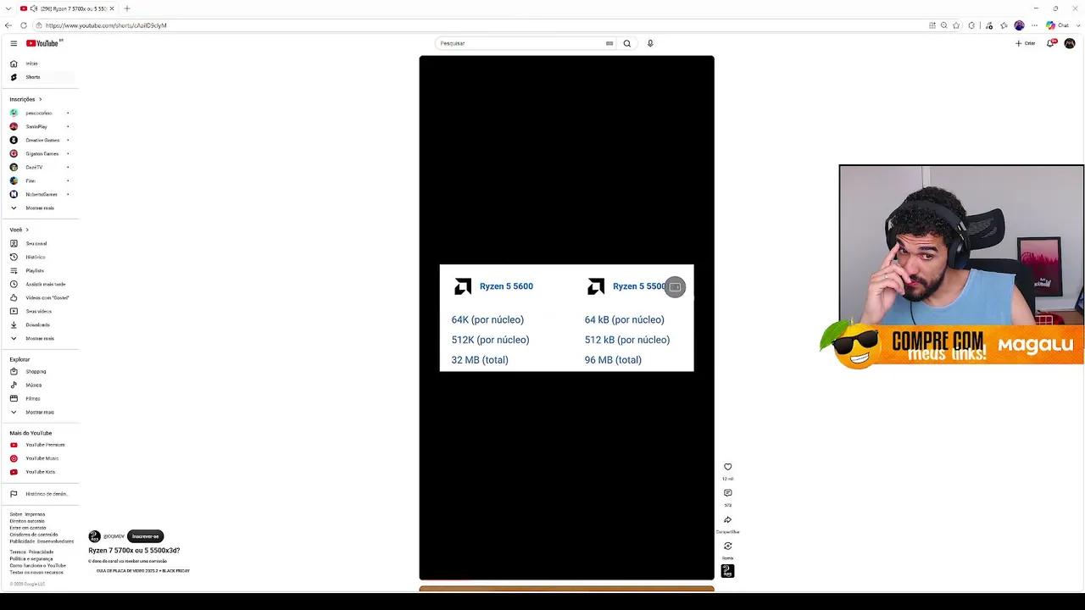
Task: Click the browser address bar URL
Action: 106,25
